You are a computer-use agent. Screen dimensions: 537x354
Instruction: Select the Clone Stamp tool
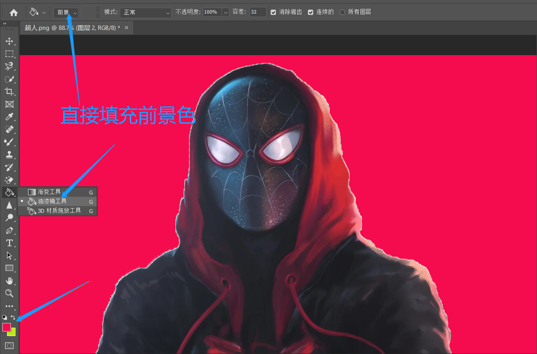[9, 155]
